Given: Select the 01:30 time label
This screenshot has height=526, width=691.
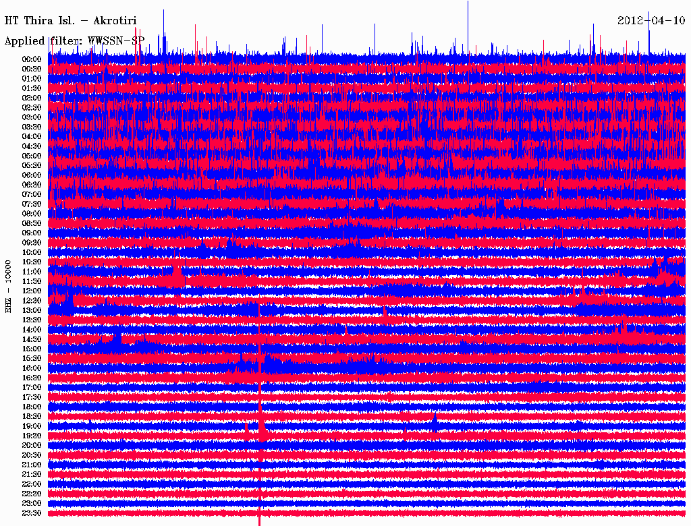Looking at the screenshot, I should click(x=32, y=88).
